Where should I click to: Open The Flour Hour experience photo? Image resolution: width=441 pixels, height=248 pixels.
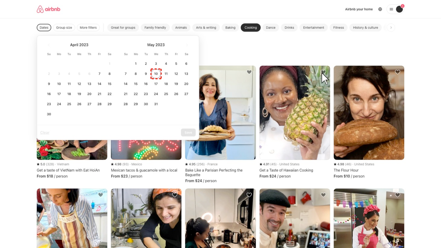tap(369, 113)
